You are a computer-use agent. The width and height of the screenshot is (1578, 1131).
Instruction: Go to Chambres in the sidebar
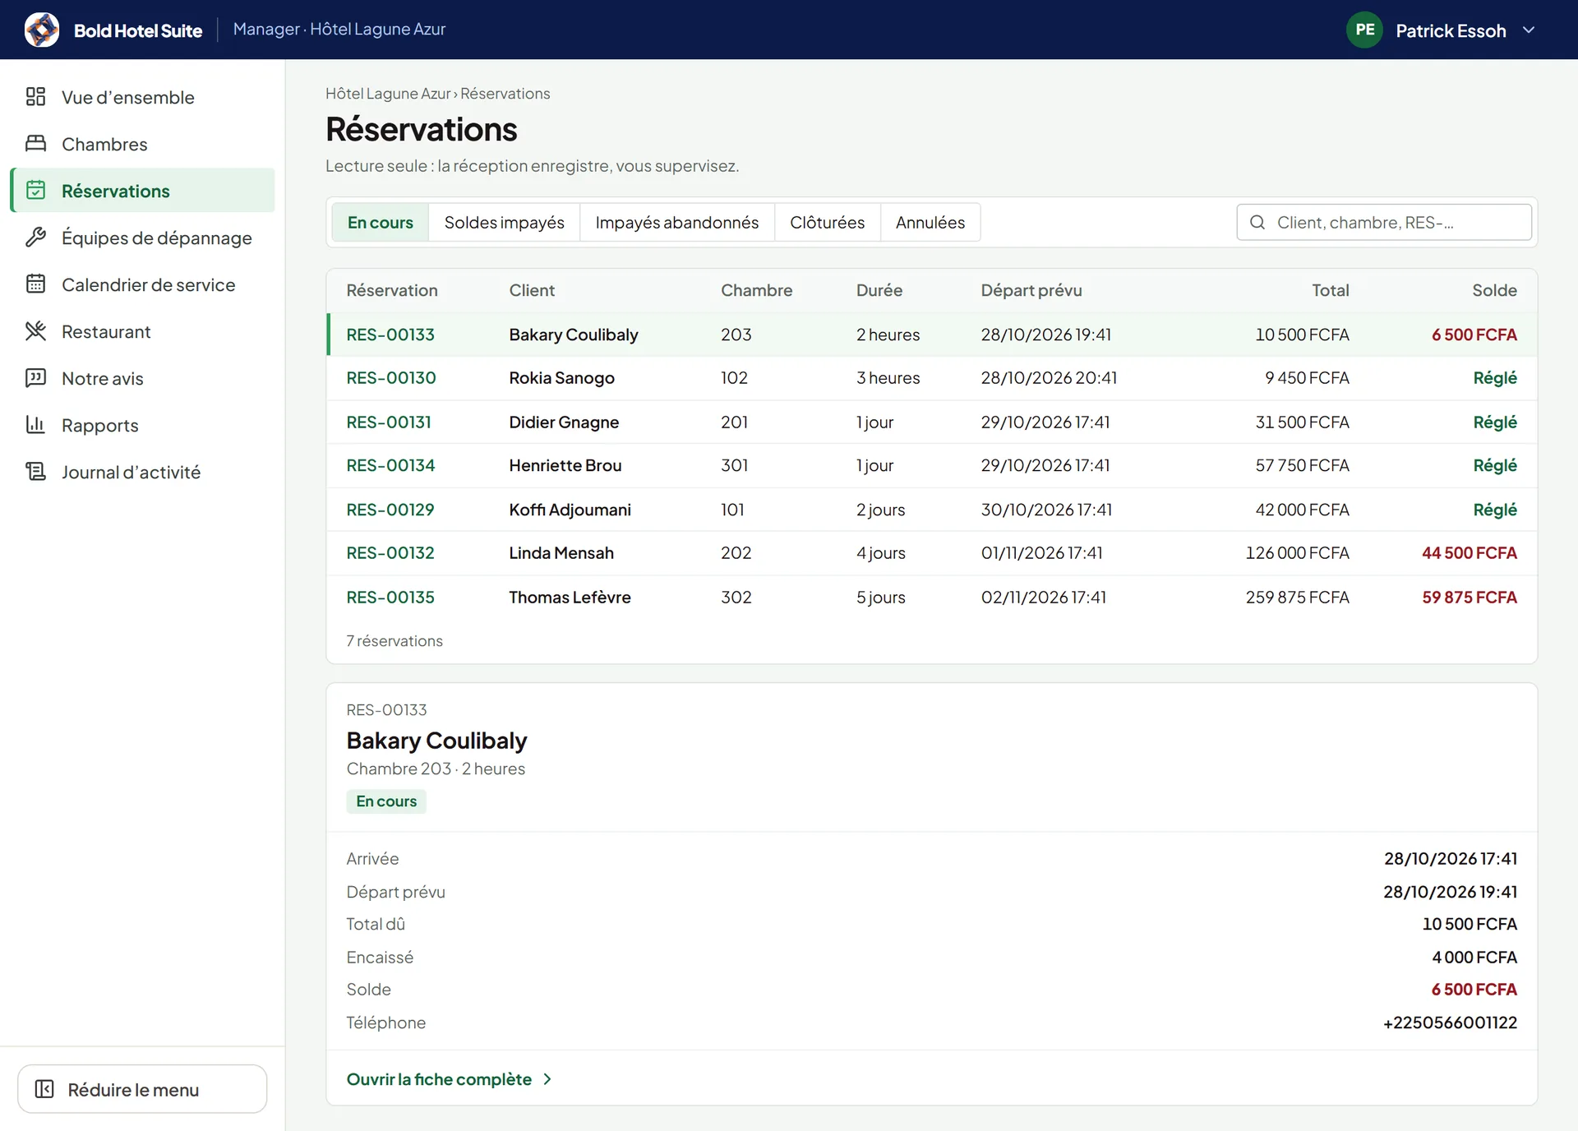point(142,144)
